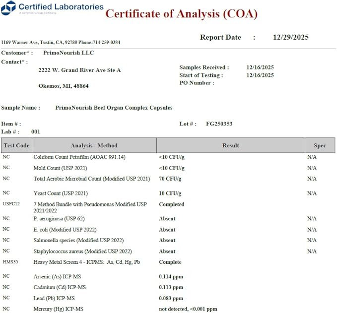Click the Spec column header
This screenshot has height=313, width=337.
click(320, 145)
